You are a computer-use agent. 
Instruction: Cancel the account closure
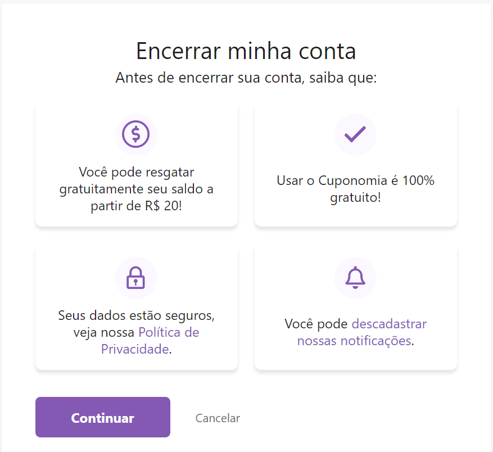pyautogui.click(x=218, y=418)
